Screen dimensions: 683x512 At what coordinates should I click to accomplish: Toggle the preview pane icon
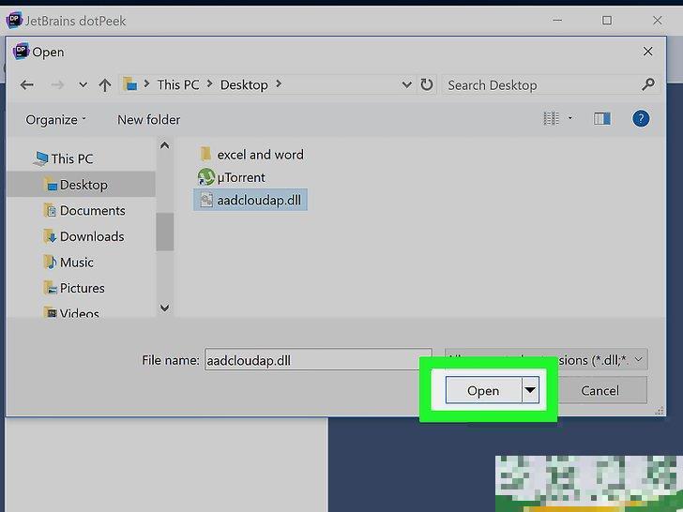(602, 119)
